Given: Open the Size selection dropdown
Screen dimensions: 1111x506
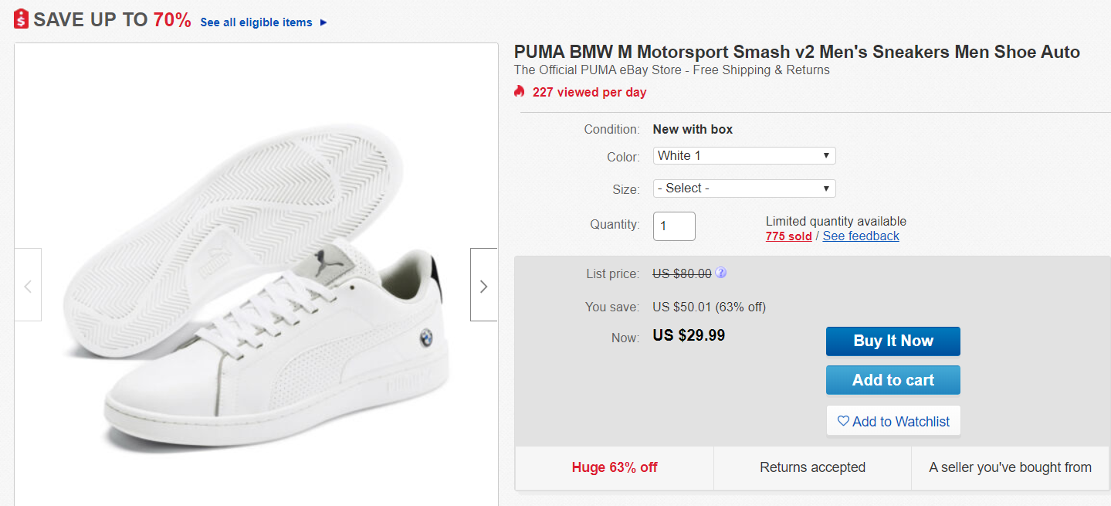Looking at the screenshot, I should tap(744, 188).
